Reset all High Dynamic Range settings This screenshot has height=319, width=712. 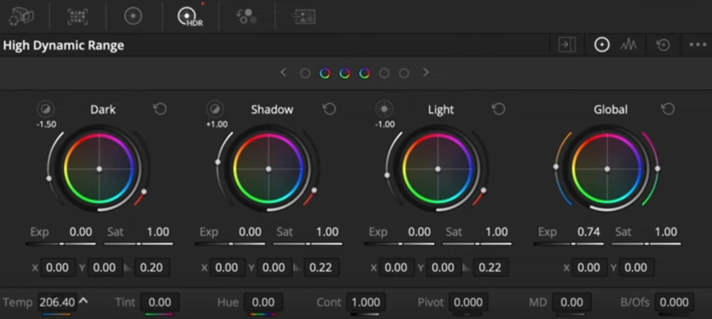(663, 45)
